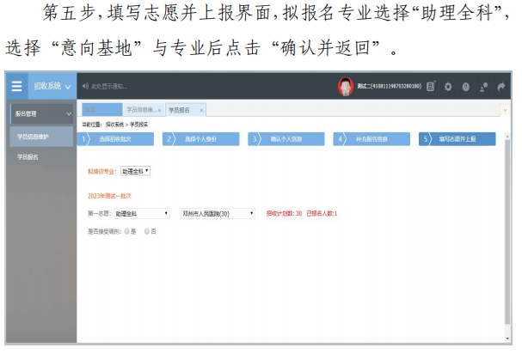
Task: Go to step 2 选择个人身份
Action: (200, 139)
